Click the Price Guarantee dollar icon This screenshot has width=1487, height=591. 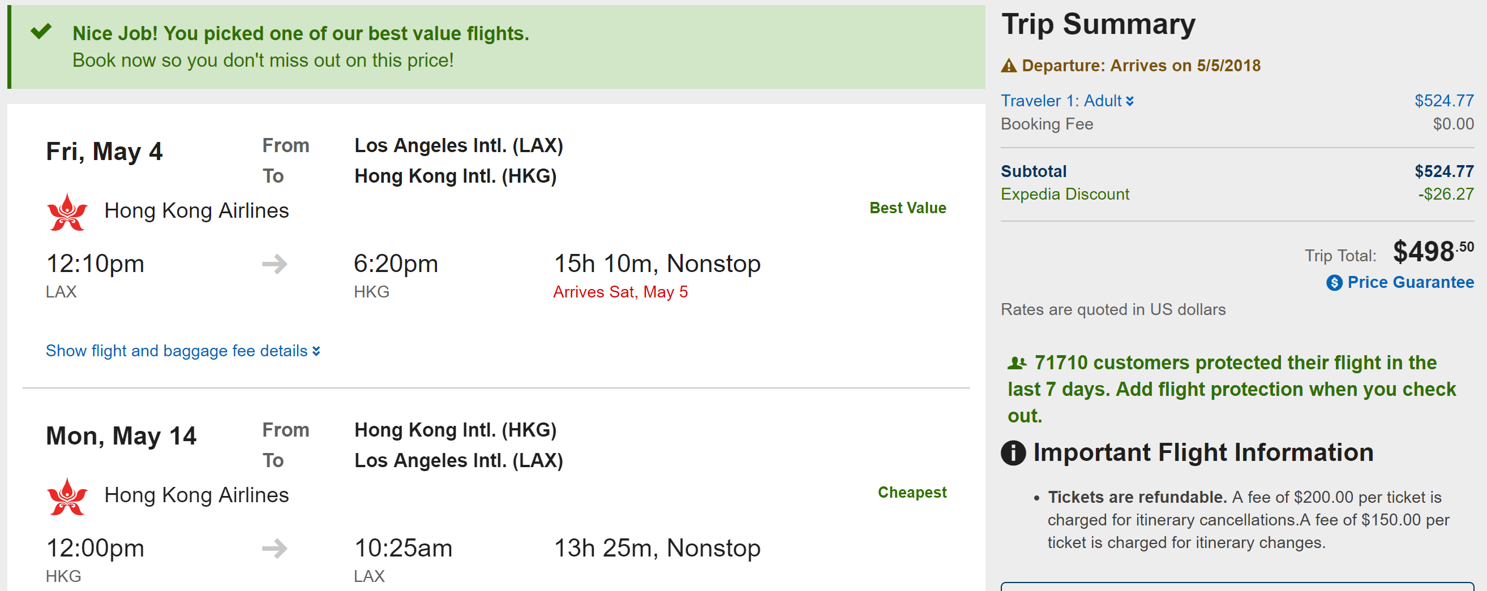click(1334, 283)
